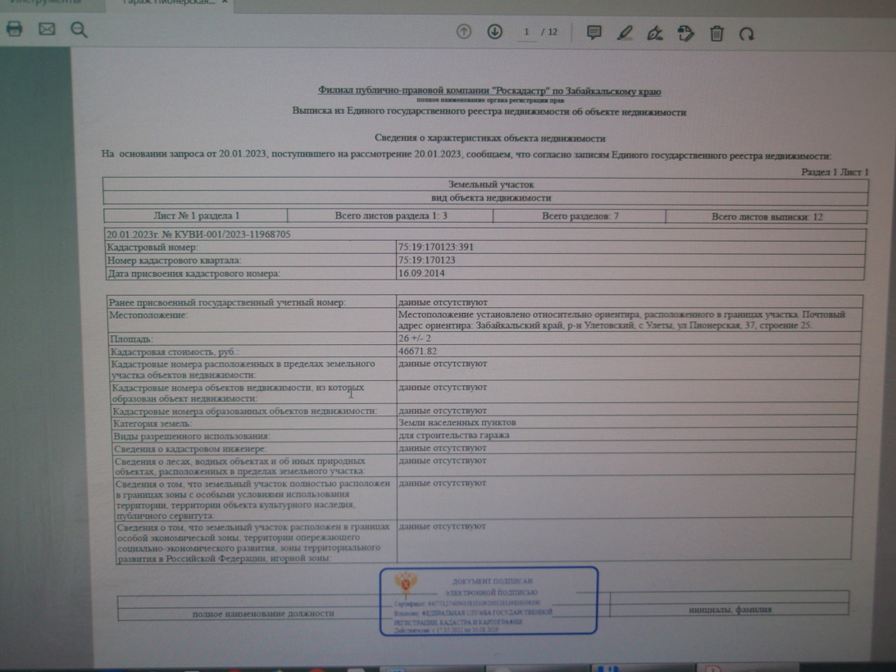
Task: Select the highlighter pen tool
Action: pyautogui.click(x=625, y=34)
